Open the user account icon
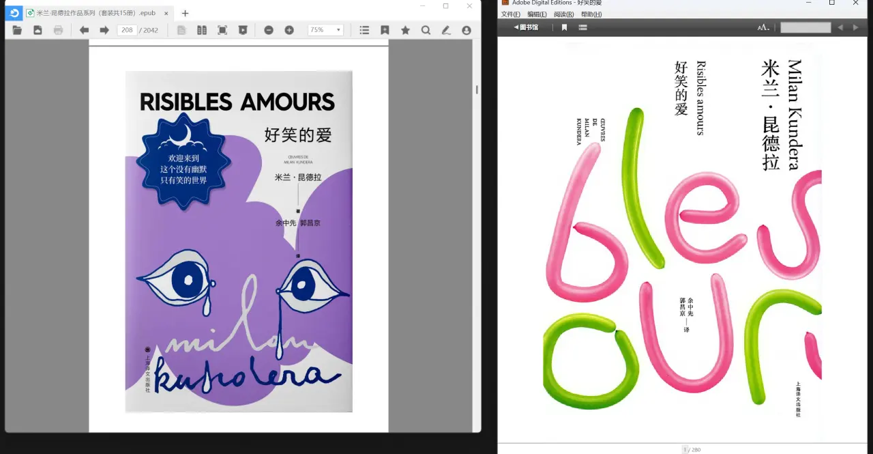The width and height of the screenshot is (873, 454). tap(467, 30)
